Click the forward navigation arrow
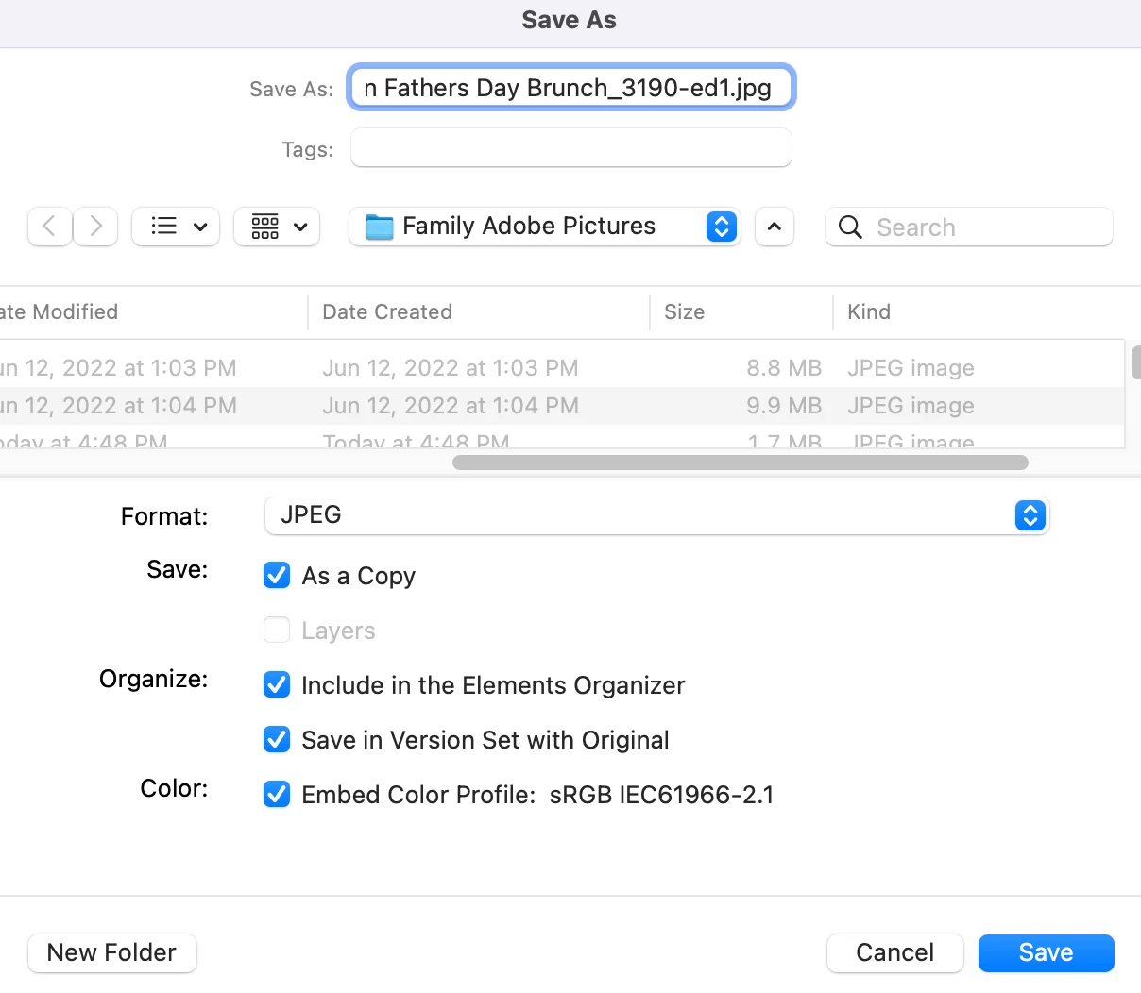 tap(95, 227)
